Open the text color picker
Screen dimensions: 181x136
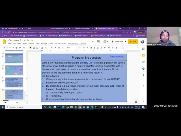[101, 48]
